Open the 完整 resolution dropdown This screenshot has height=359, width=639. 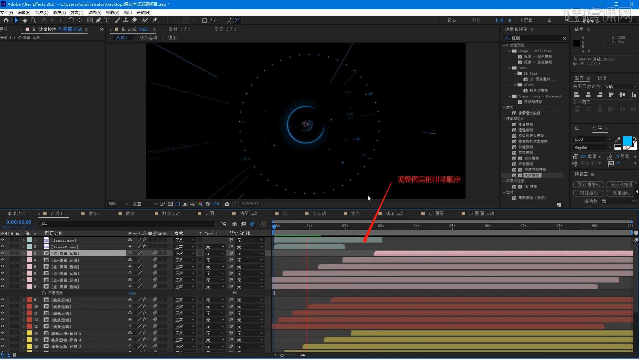point(144,204)
